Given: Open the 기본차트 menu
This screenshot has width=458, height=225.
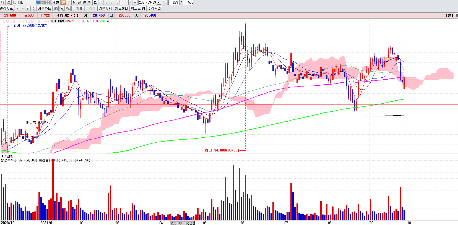Looking at the screenshot, I should 44,9.
